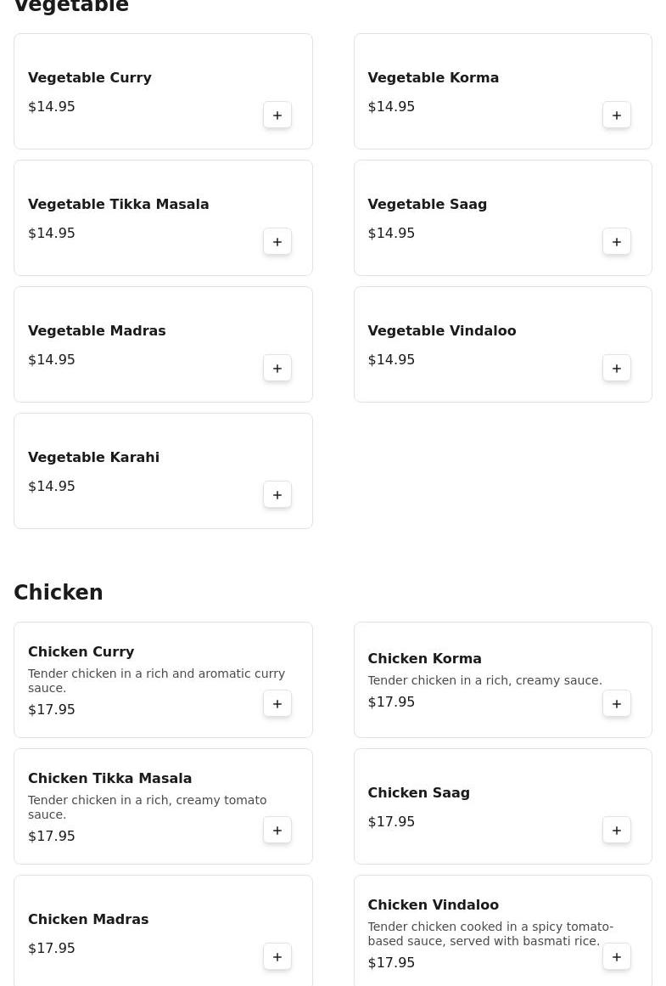The width and height of the screenshot is (666, 986).
Task: Add Chicken Tikka Masala to order
Action: [277, 830]
